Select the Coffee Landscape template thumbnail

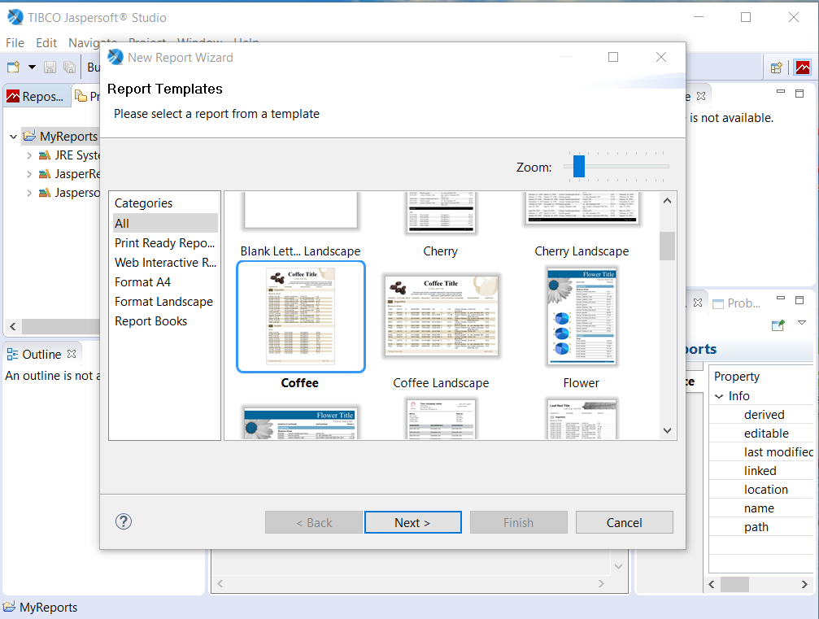442,316
